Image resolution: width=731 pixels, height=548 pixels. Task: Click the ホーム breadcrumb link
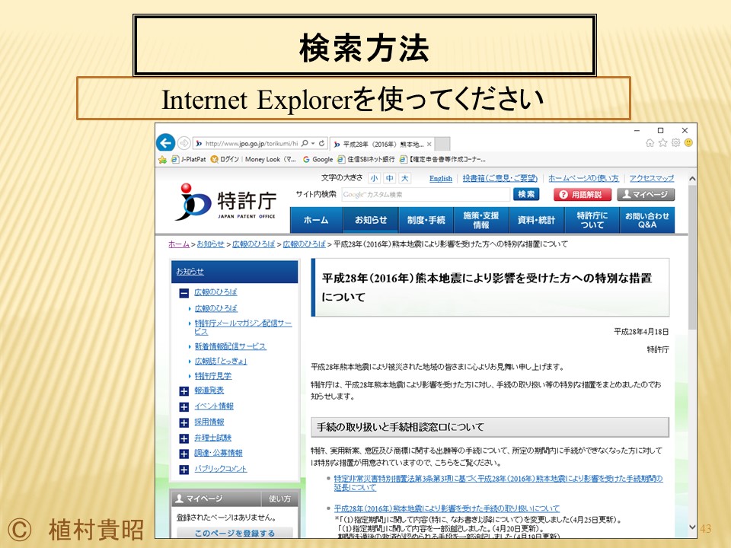[x=179, y=244]
